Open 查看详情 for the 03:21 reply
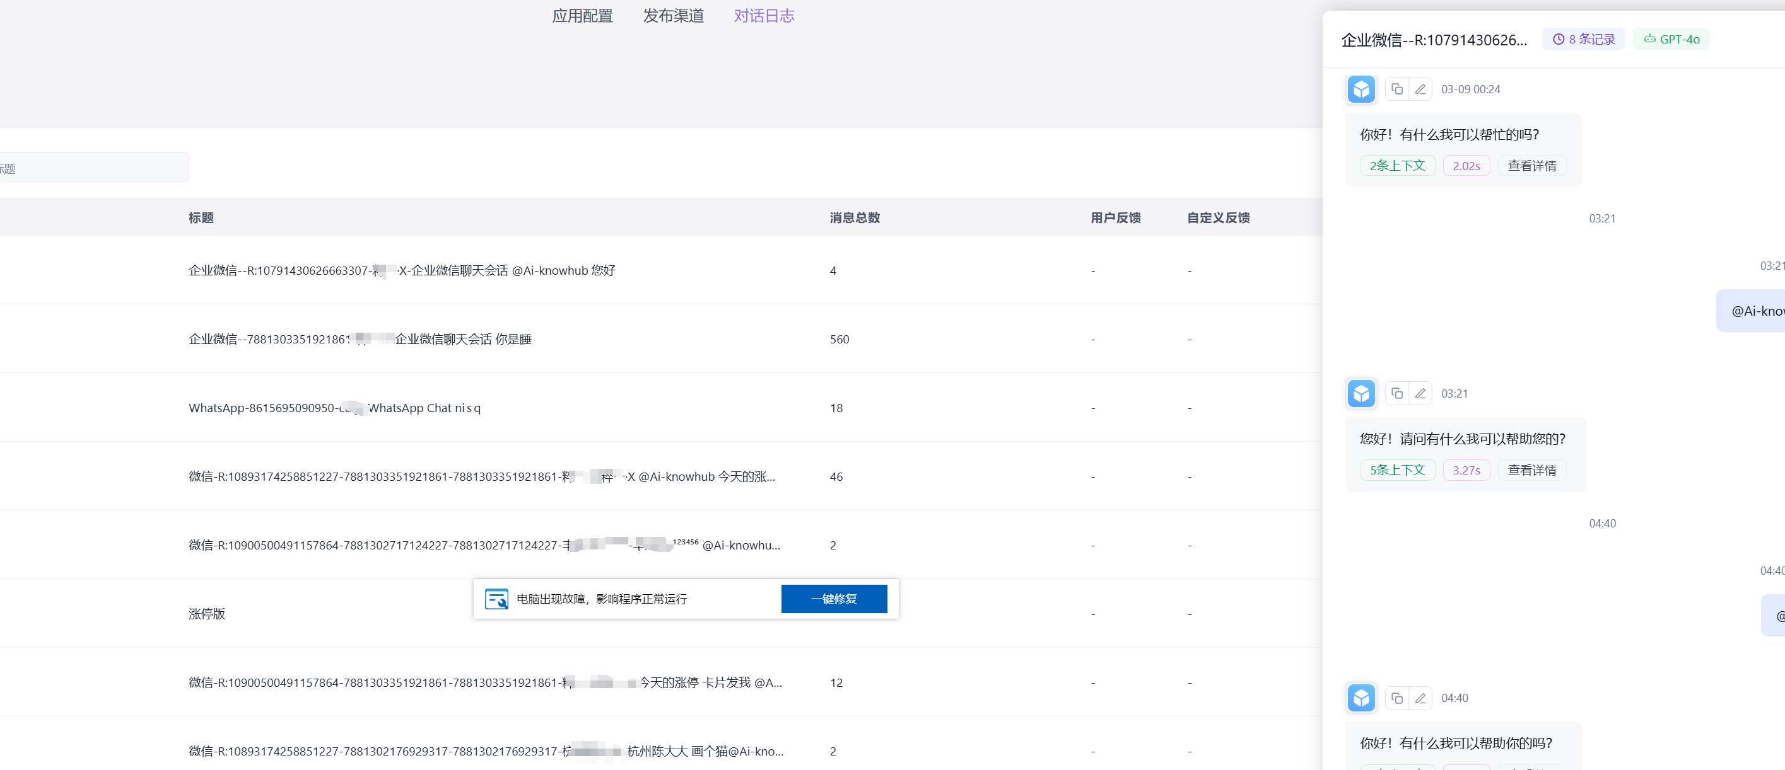Viewport: 1785px width, 770px height. click(x=1532, y=469)
